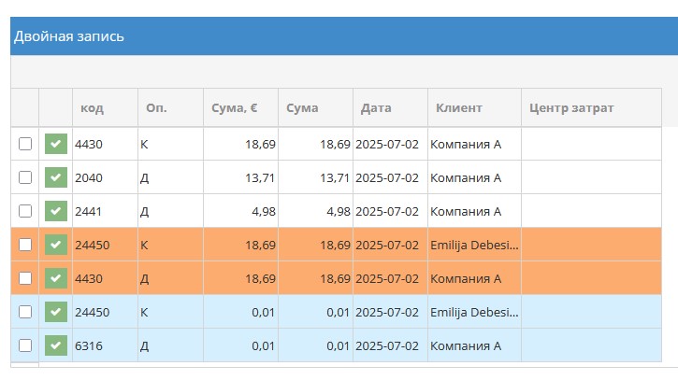
Task: Sort by the "код" column header
Action: coord(92,108)
